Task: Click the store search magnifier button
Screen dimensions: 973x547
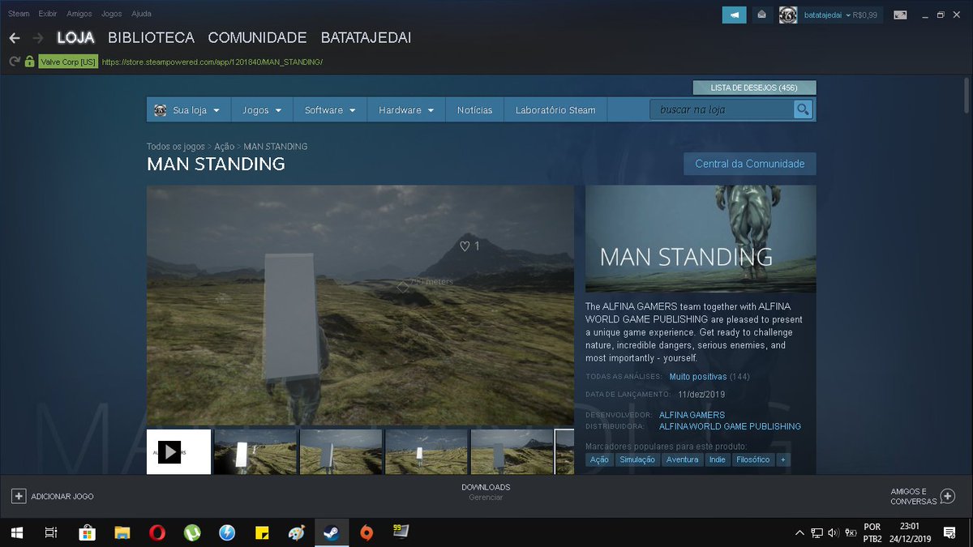Action: click(803, 109)
